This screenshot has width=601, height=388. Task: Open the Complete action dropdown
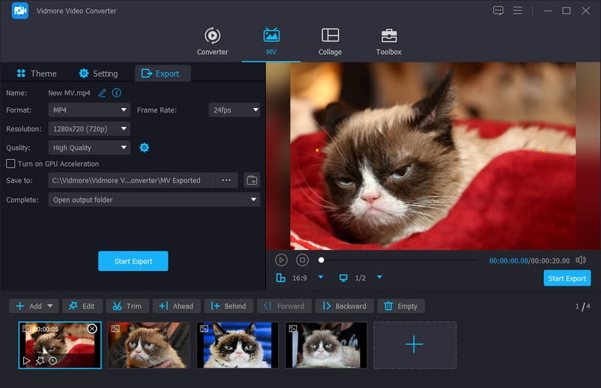tap(154, 200)
